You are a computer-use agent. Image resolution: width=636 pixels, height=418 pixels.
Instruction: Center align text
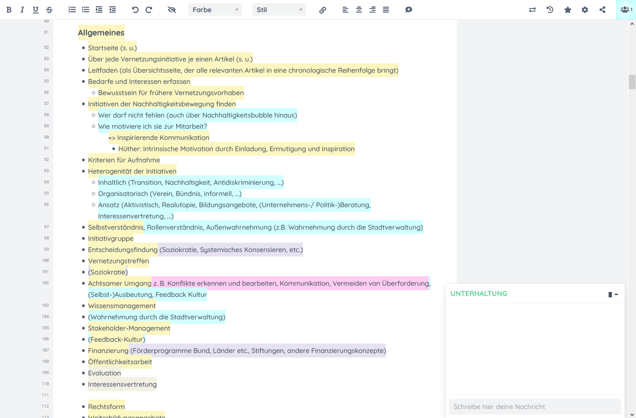[x=359, y=9]
